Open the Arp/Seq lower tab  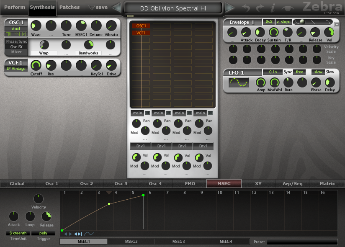(292, 184)
